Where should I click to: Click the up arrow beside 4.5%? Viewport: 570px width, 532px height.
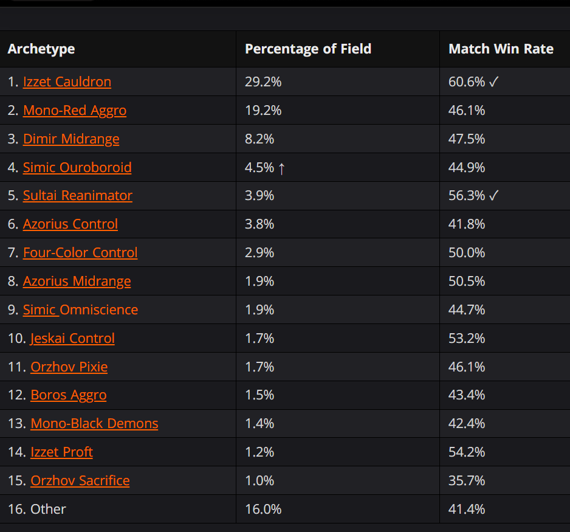(281, 168)
